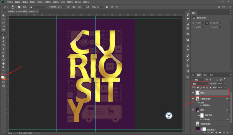Select the Move tool

coord(3,15)
